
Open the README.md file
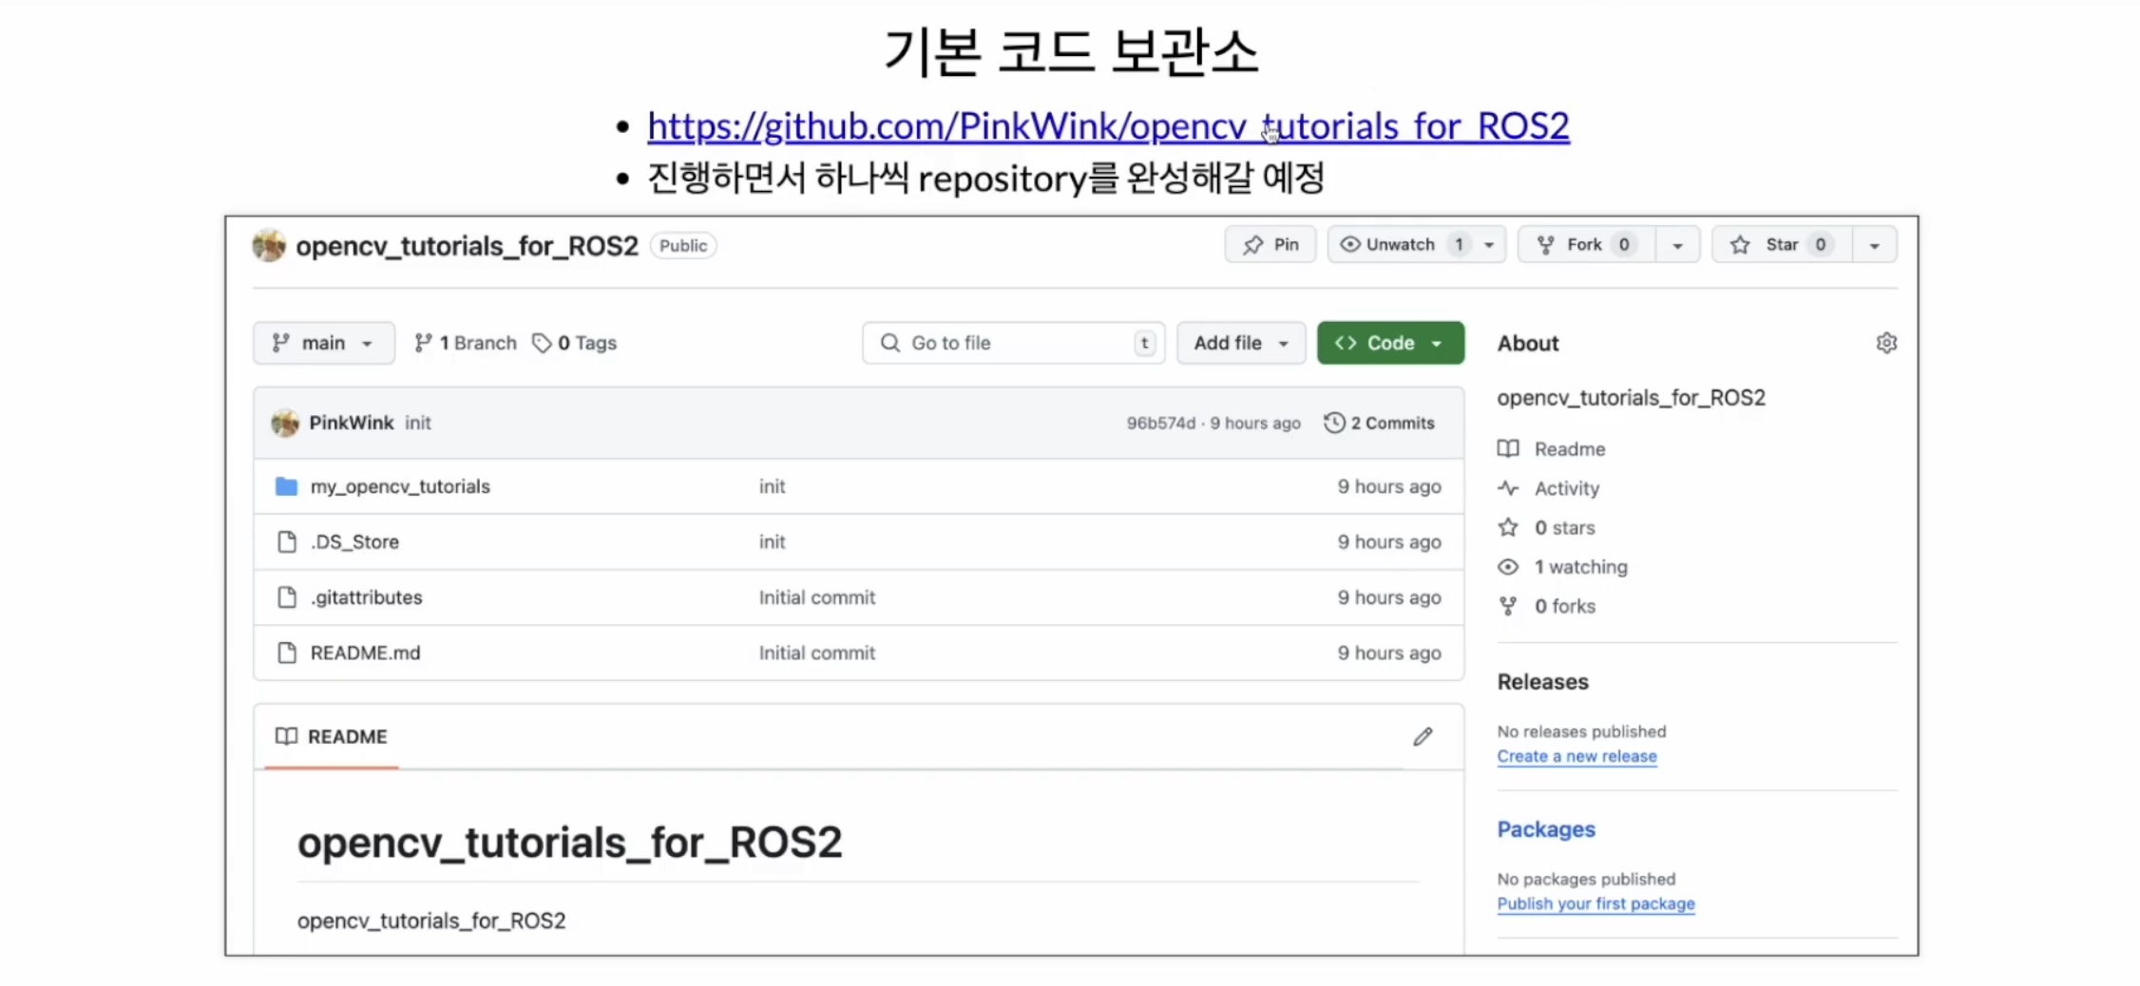pyautogui.click(x=365, y=653)
